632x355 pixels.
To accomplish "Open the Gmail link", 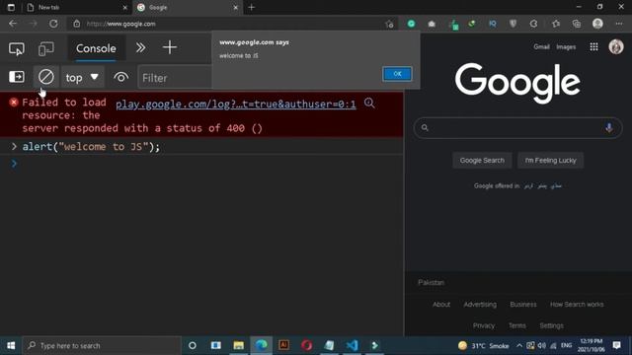I will point(541,46).
